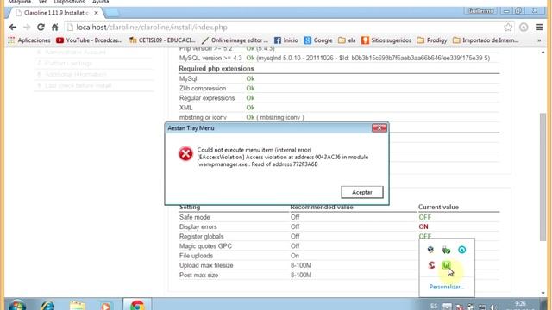Image resolution: width=552 pixels, height=310 pixels.
Task: Click the Safe mode setting label
Action: pos(194,217)
